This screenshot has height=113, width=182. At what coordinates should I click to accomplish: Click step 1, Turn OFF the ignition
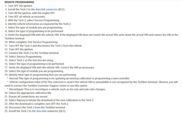[x=23, y=6]
